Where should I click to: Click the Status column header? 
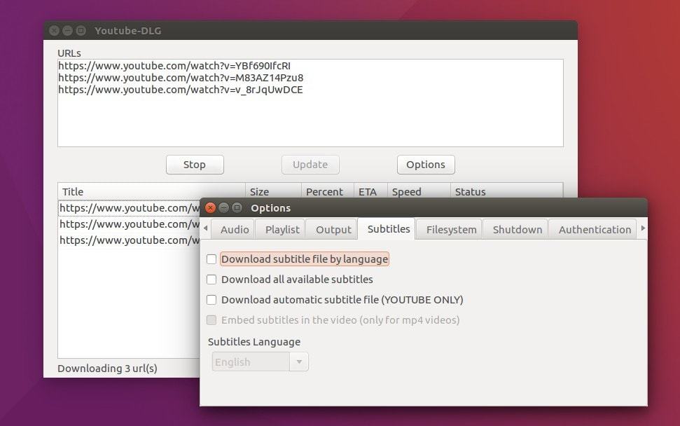coord(506,191)
